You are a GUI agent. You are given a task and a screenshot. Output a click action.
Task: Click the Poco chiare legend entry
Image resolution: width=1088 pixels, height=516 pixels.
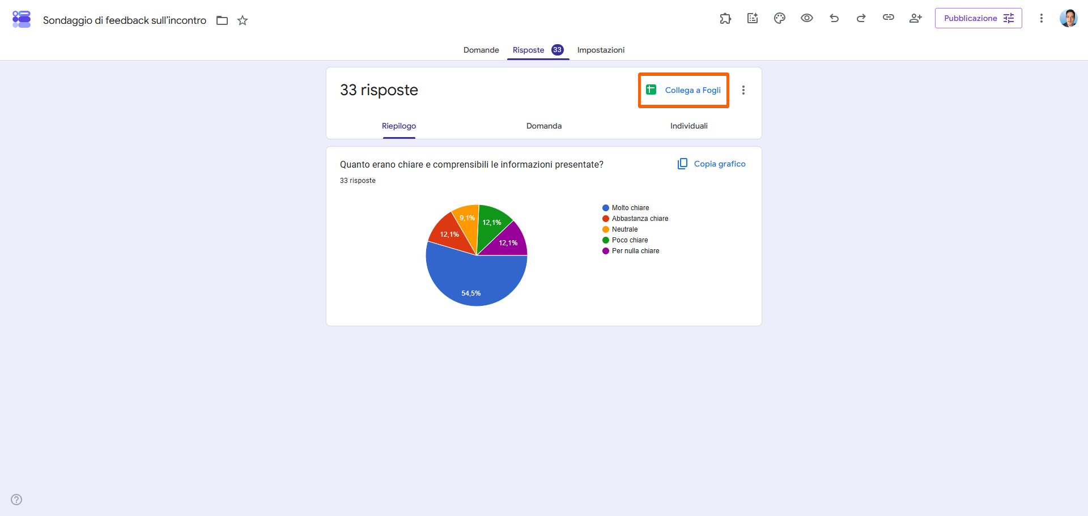click(x=625, y=240)
